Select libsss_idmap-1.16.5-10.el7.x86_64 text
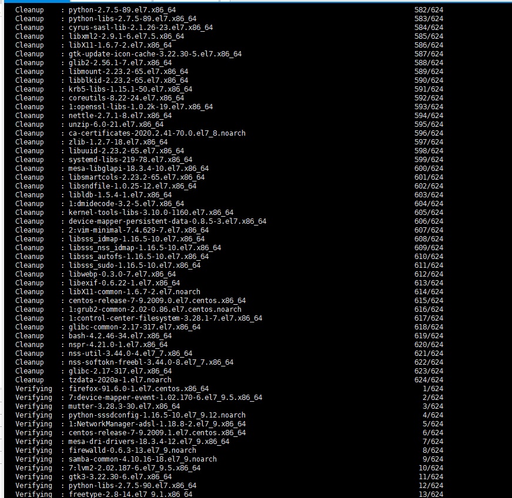The width and height of the screenshot is (512, 498). pos(136,239)
